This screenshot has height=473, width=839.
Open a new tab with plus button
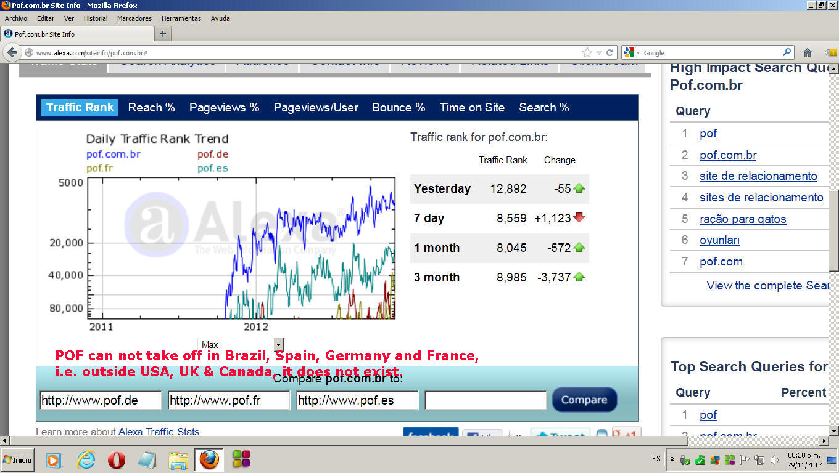[x=163, y=34]
